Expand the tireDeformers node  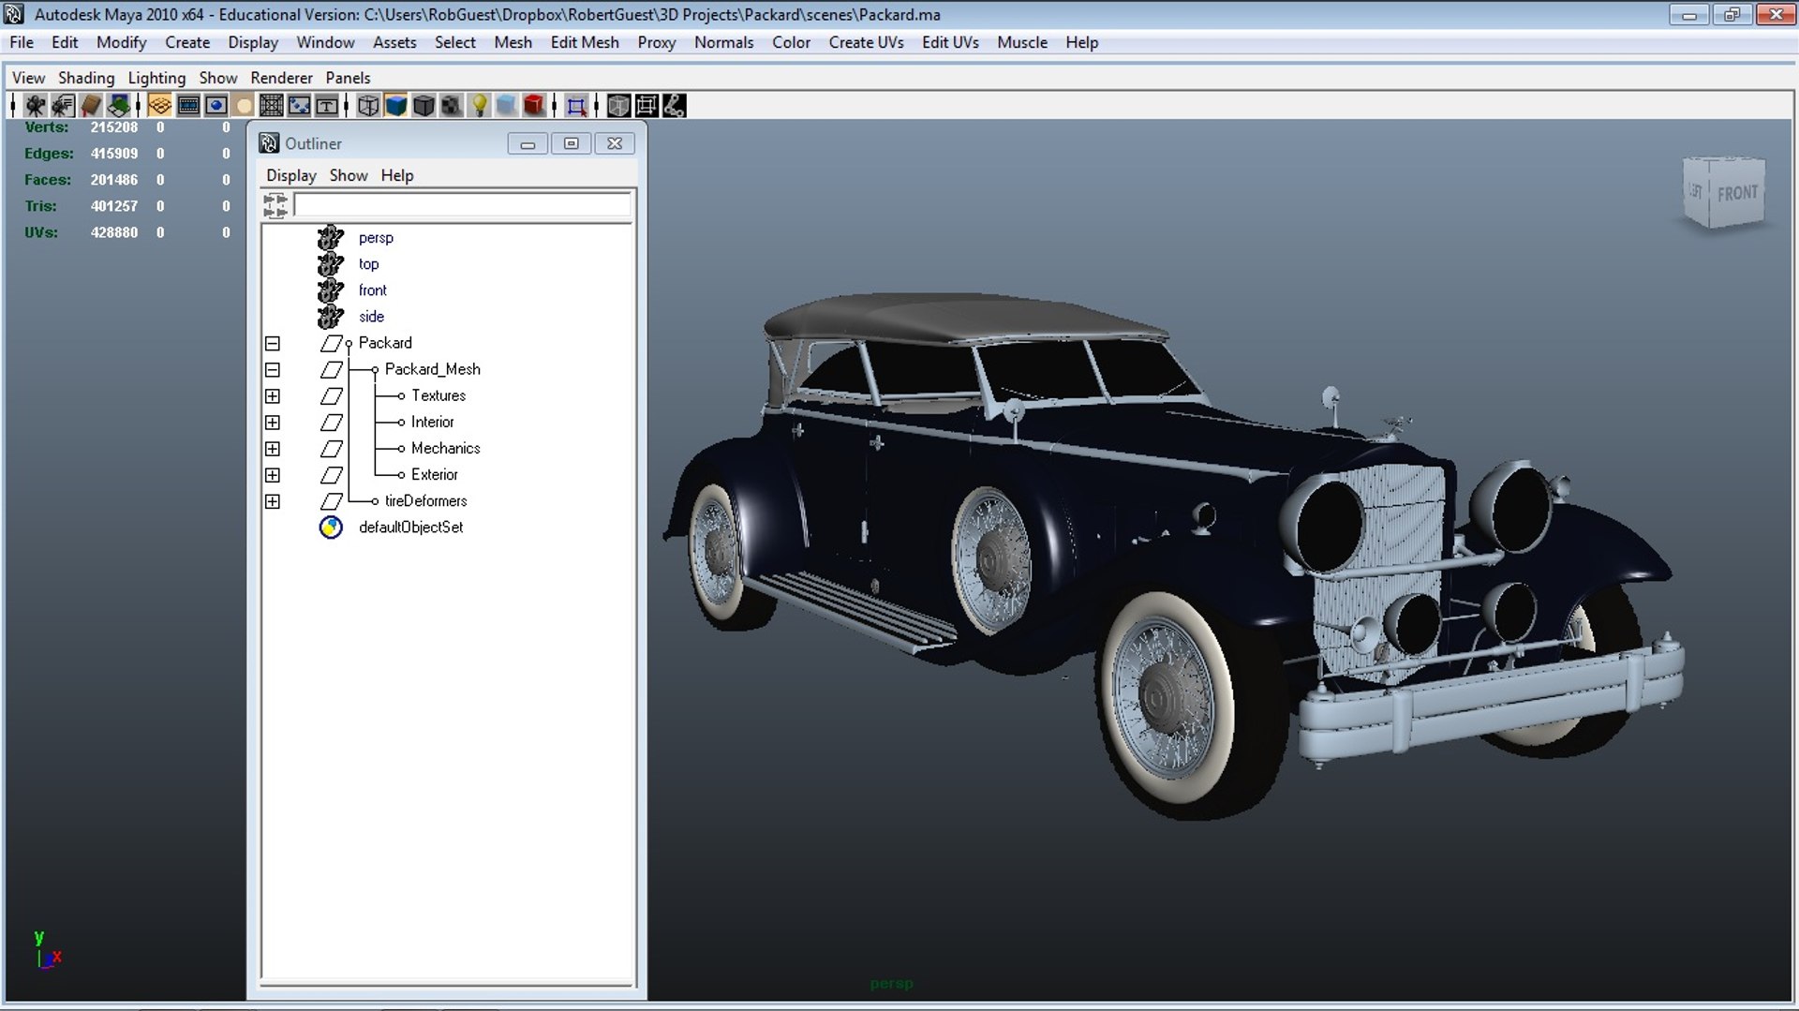coord(273,501)
